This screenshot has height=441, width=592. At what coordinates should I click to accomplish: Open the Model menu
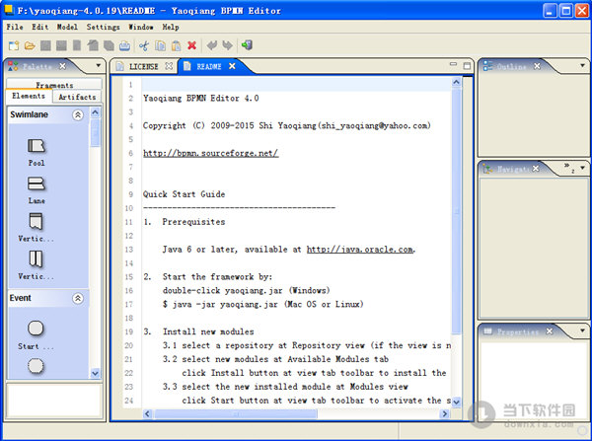[x=67, y=27]
